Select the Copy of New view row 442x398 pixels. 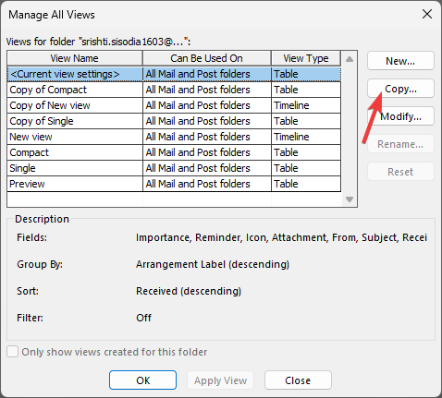(x=174, y=105)
